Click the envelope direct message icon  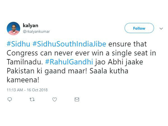pyautogui.click(x=77, y=99)
